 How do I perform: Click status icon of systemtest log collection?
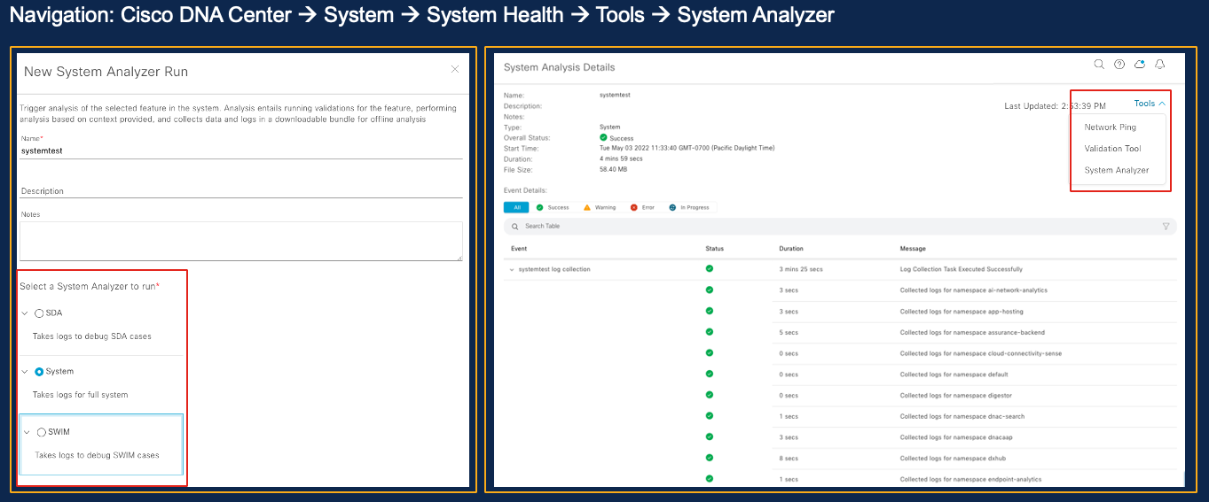pos(709,269)
